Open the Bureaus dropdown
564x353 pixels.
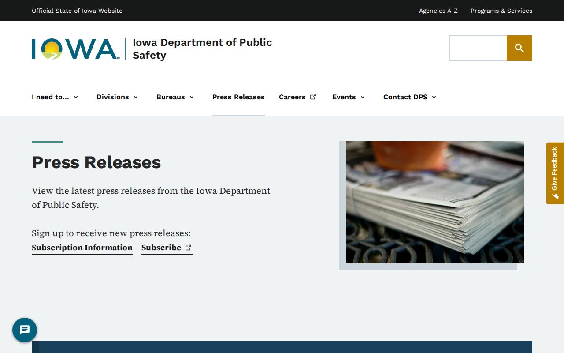(175, 97)
